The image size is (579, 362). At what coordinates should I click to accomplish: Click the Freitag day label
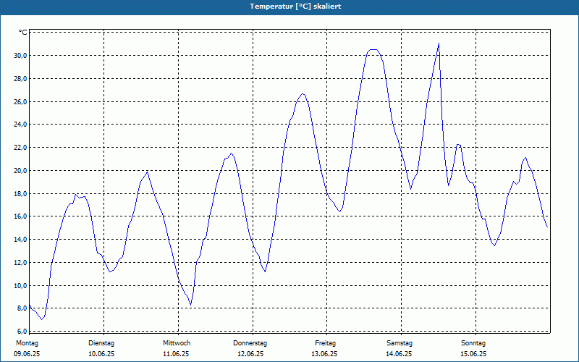[x=325, y=343]
